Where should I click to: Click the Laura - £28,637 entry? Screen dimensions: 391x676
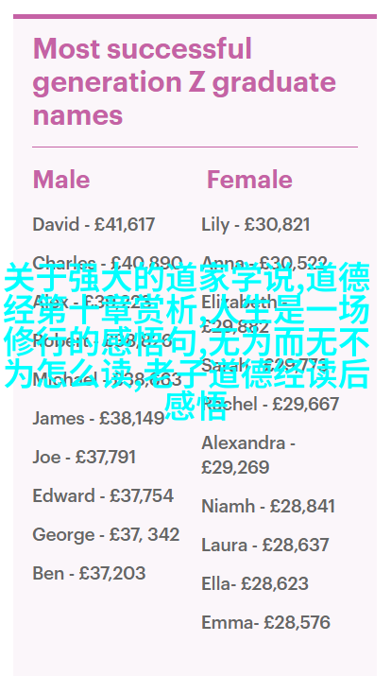pos(265,545)
